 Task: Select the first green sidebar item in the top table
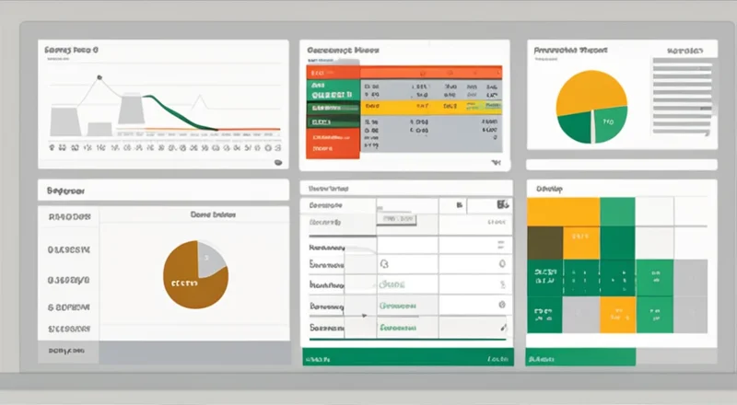[332, 93]
